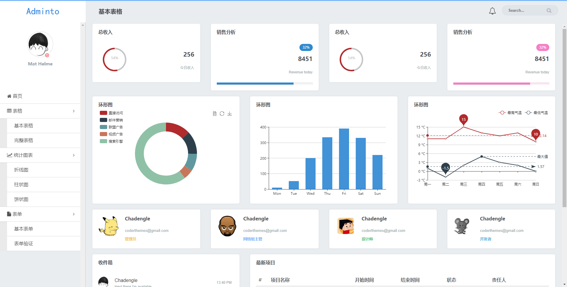
Task: Click Mat Helme's profile avatar
Action: coord(40,44)
